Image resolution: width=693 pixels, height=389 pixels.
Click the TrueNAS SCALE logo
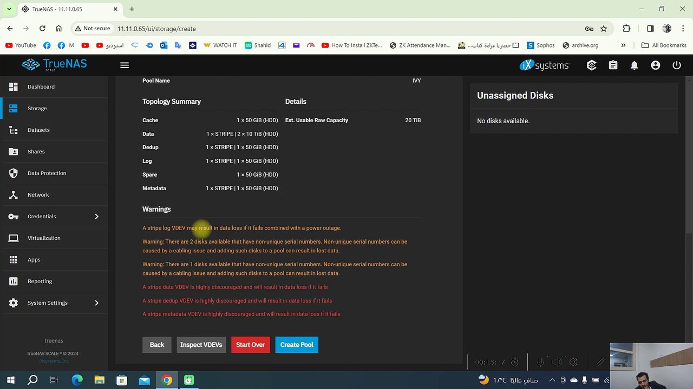(x=54, y=65)
